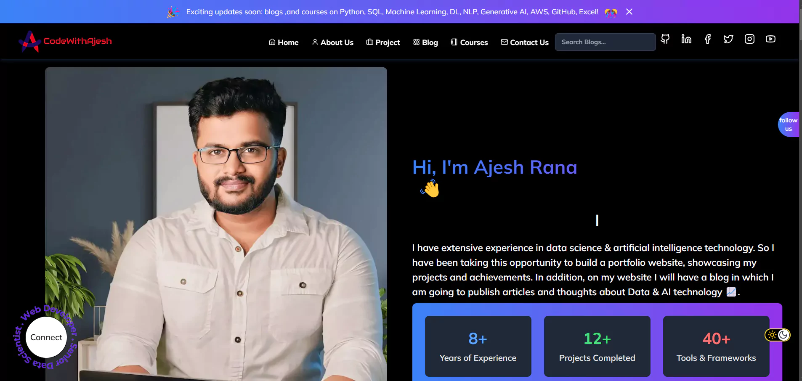Open the Blog section
The height and width of the screenshot is (381, 802).
[425, 42]
